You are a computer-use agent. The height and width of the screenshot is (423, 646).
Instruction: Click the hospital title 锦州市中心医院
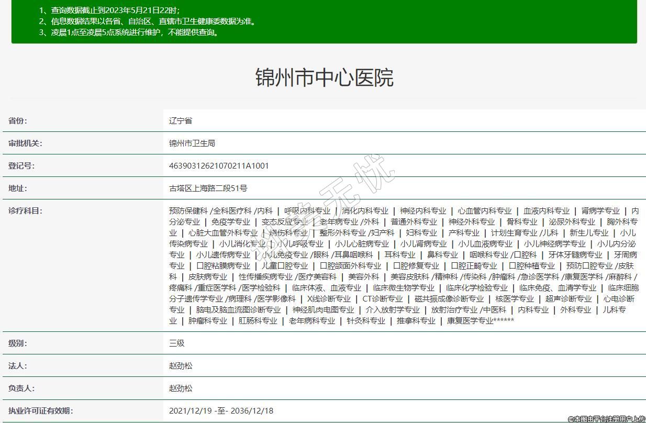point(324,77)
